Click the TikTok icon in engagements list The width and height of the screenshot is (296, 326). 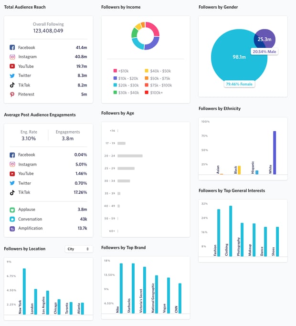click(x=12, y=192)
